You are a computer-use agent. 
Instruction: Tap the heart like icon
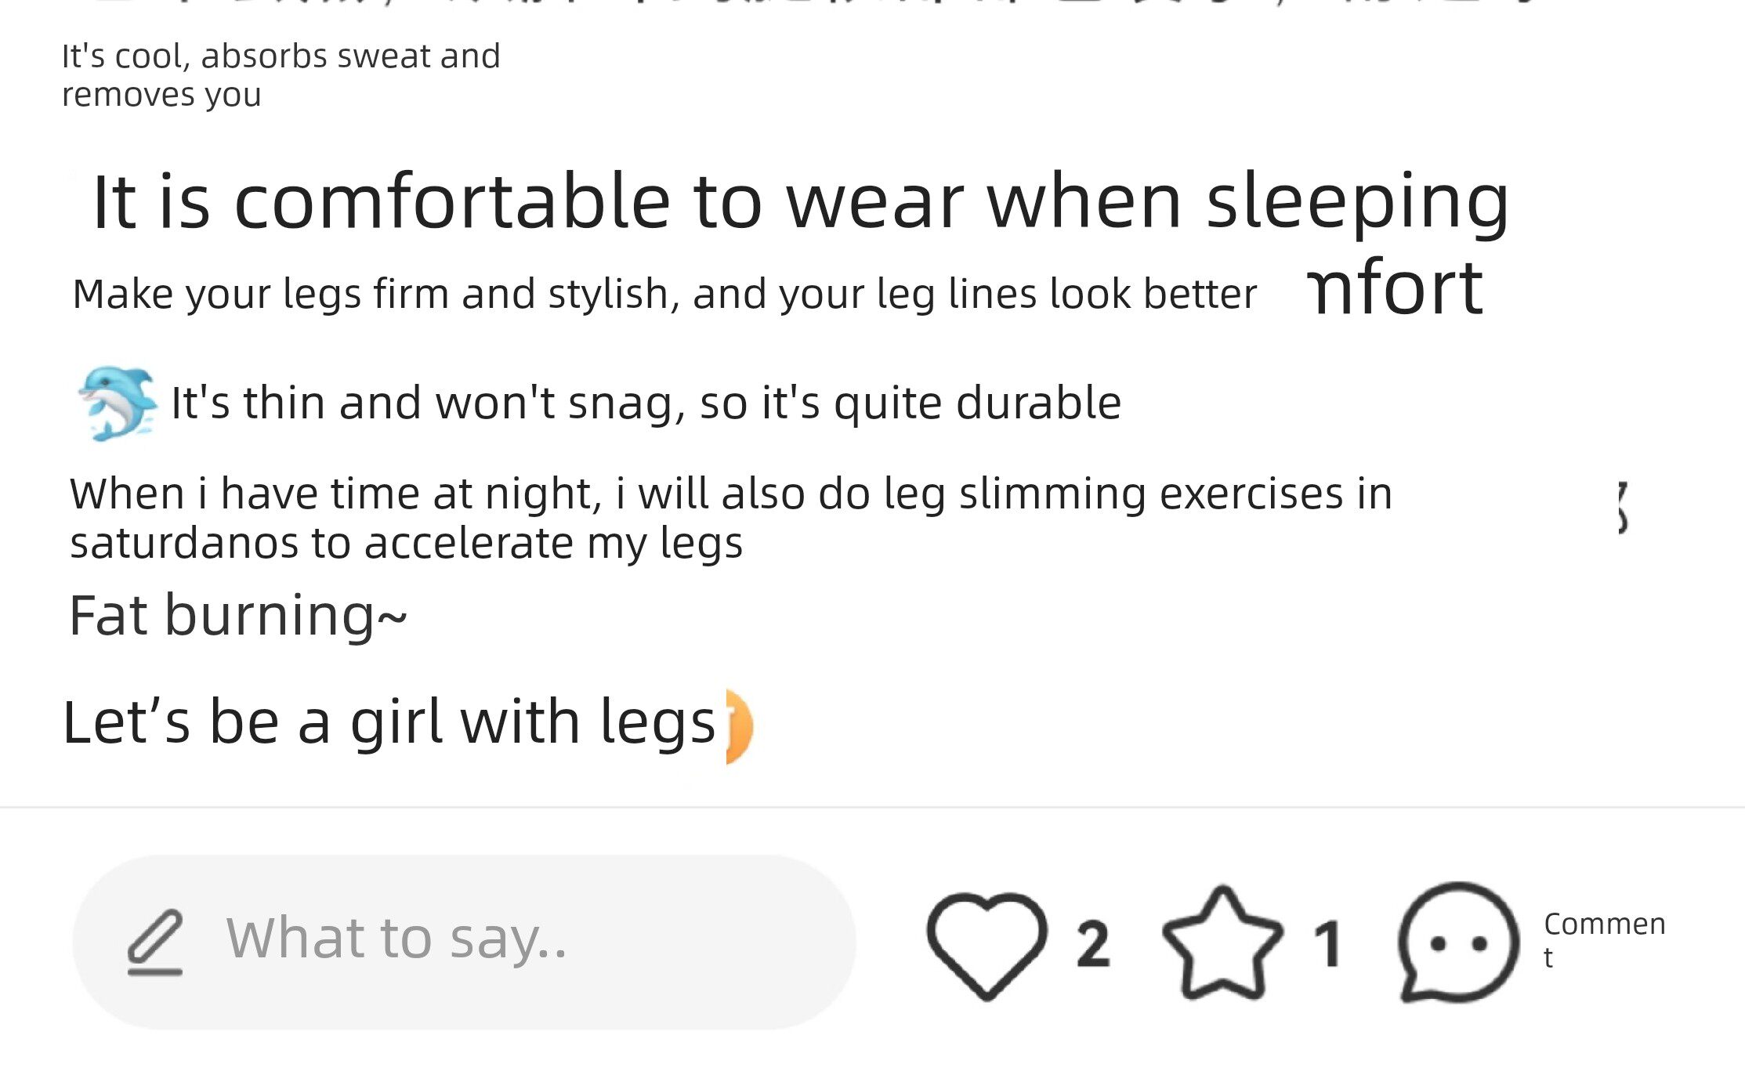click(987, 943)
